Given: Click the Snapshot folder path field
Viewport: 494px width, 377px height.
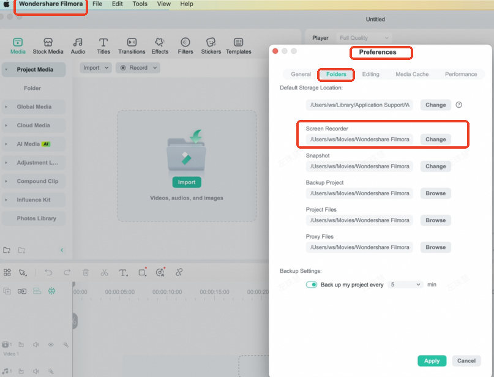Looking at the screenshot, I should click(x=359, y=166).
